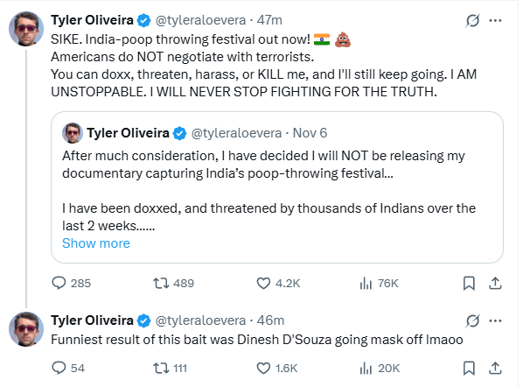This screenshot has height=387, width=523.
Task: Open Grok icon on the 47m post
Action: point(473,20)
